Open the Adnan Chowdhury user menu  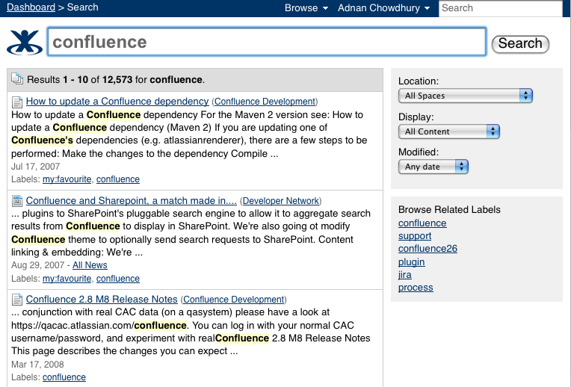384,8
